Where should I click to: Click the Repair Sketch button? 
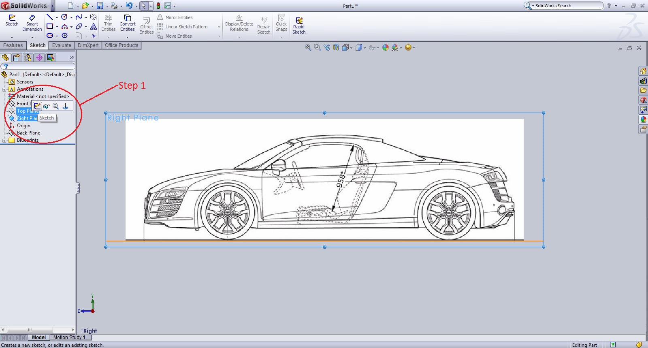coord(264,26)
